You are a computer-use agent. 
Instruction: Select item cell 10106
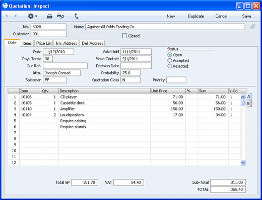click(x=30, y=97)
